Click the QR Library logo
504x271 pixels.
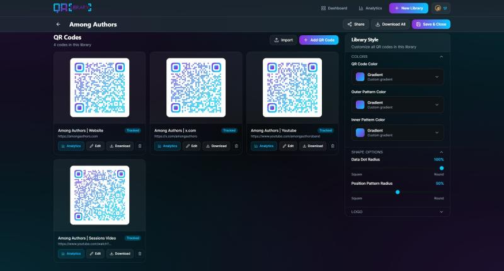pyautogui.click(x=72, y=8)
